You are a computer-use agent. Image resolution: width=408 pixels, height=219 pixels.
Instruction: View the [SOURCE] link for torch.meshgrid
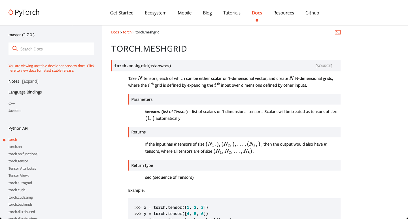coord(324,66)
